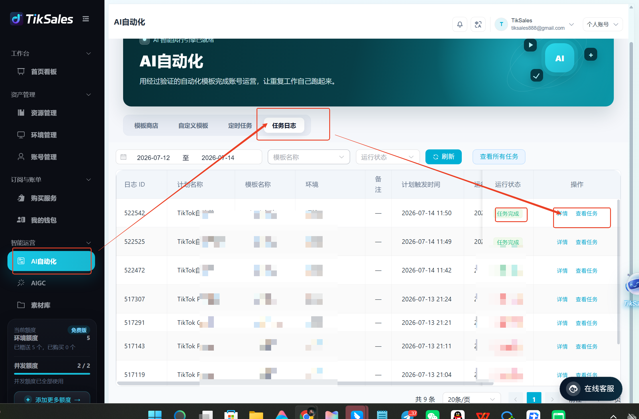The image size is (639, 419).
Task: Collapse the 订阅与账单 section
Action: [x=89, y=179]
